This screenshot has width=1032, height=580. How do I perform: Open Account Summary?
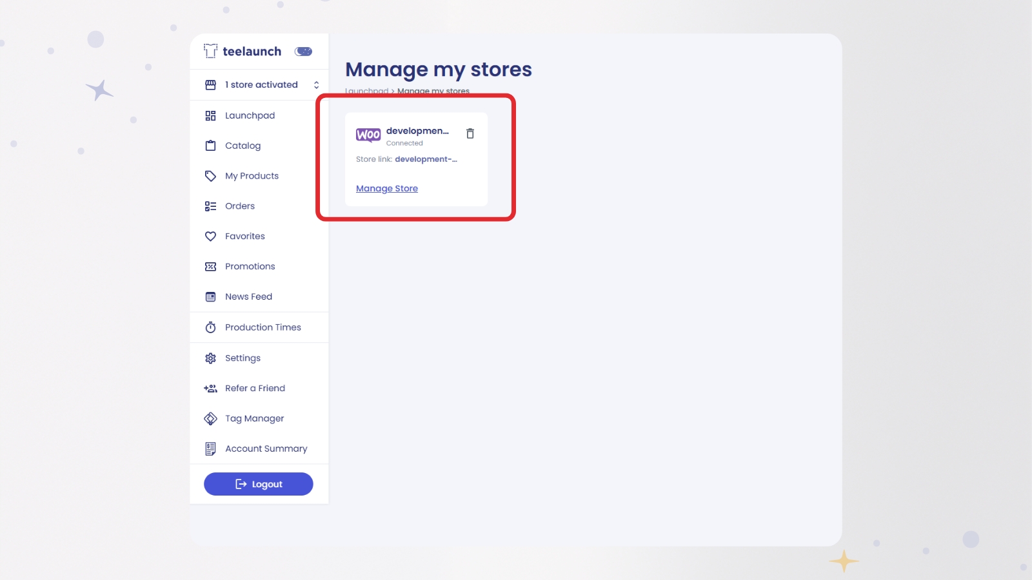pos(266,449)
